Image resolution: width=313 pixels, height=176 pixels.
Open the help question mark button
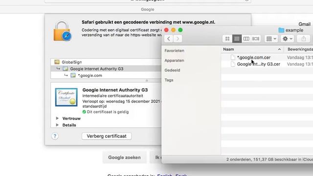tap(55, 136)
